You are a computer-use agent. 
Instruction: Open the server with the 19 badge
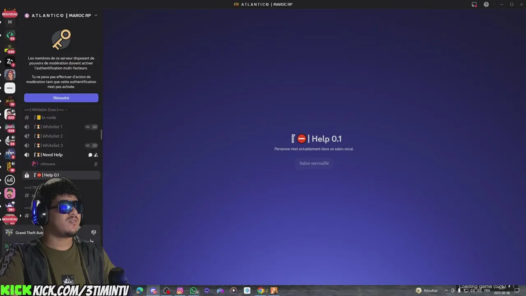[x=10, y=101]
